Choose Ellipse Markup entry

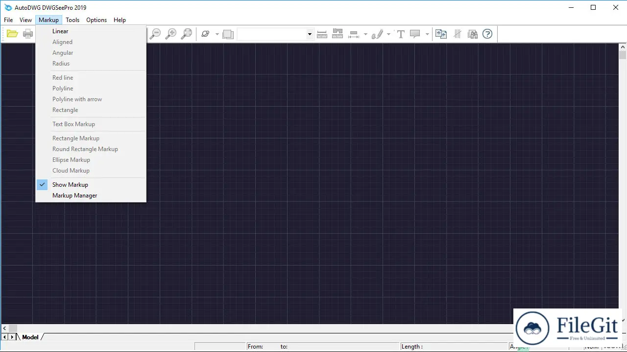pos(91,160)
